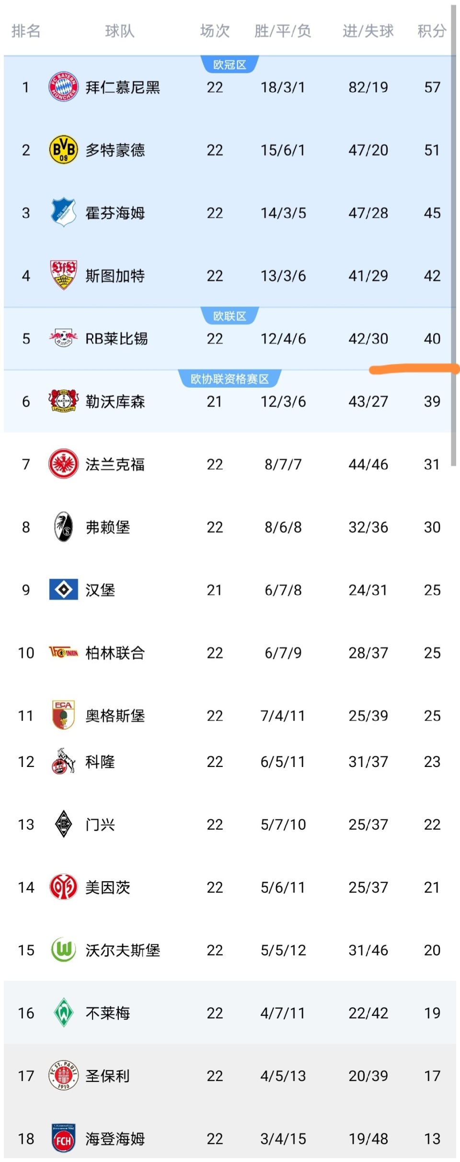Open team name 弗赖堡
The height and width of the screenshot is (1162, 460).
(108, 527)
